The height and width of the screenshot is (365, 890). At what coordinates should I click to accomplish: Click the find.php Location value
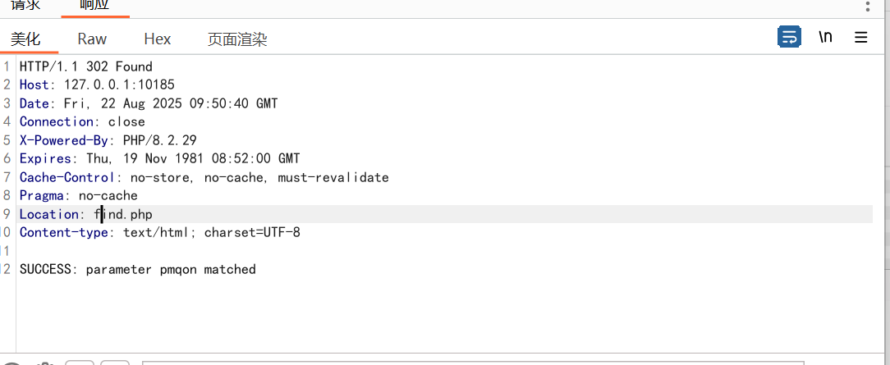tap(123, 214)
